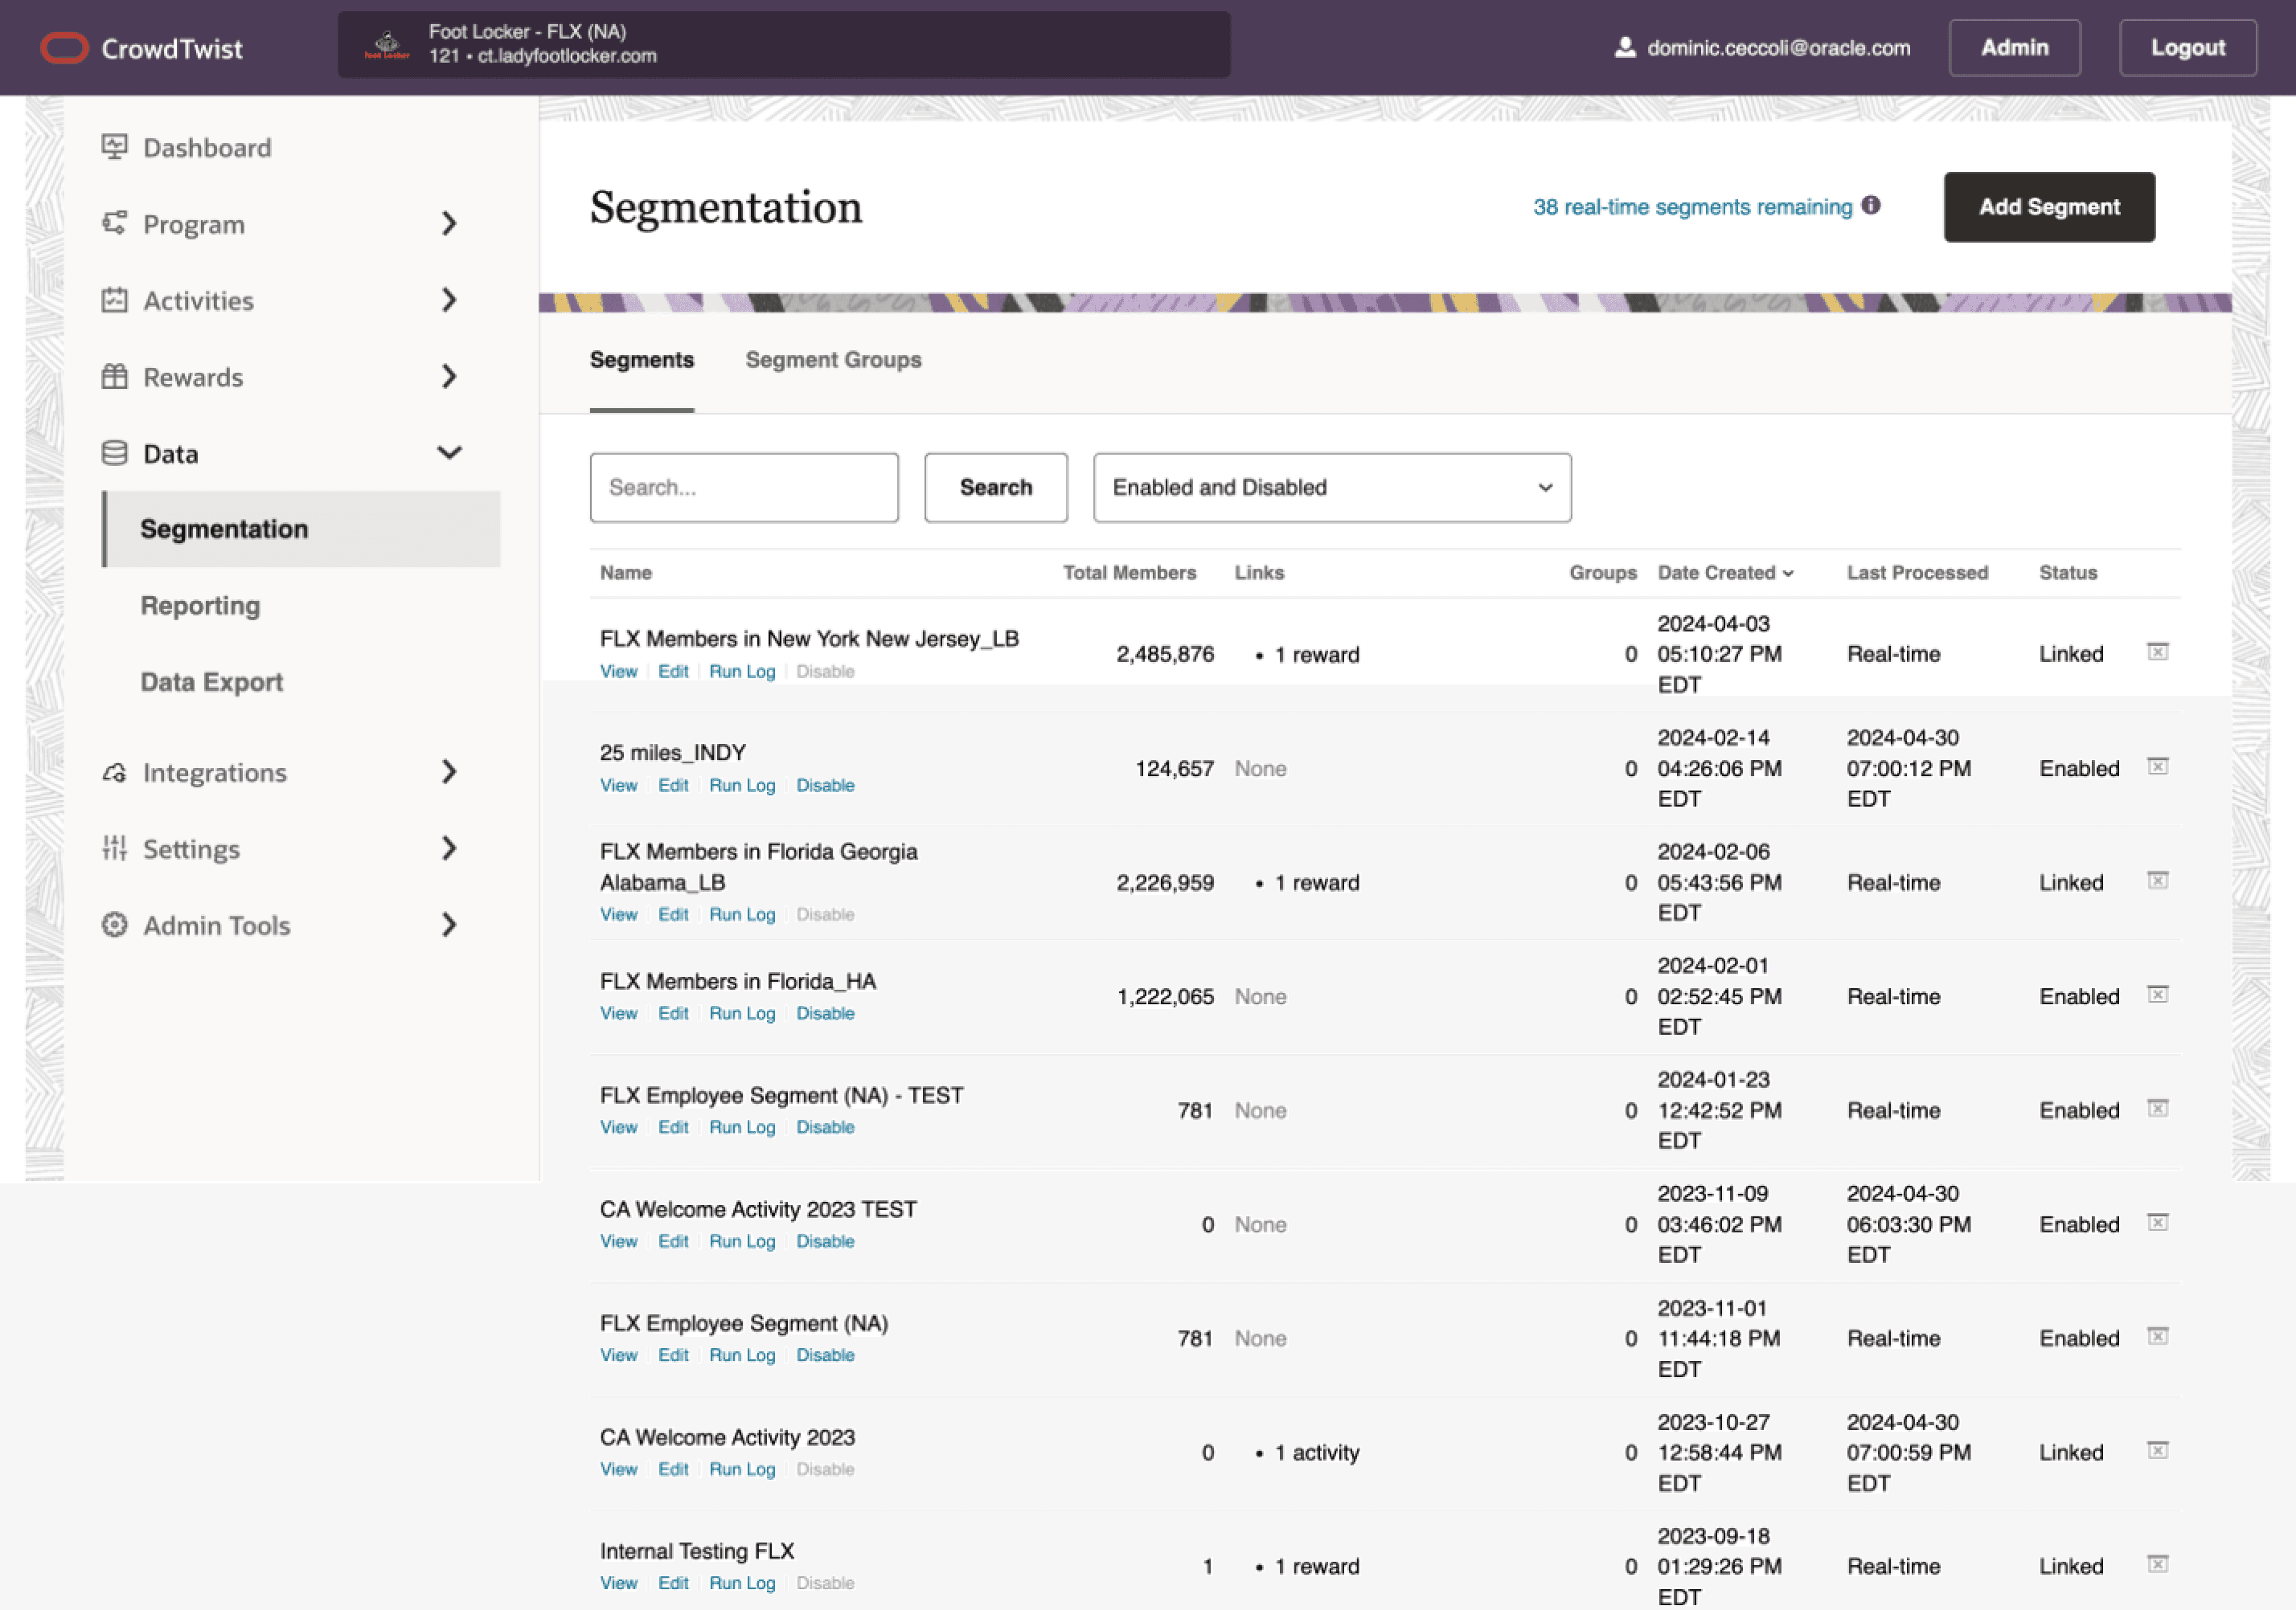Switch to the Segment Groups tab

[833, 360]
